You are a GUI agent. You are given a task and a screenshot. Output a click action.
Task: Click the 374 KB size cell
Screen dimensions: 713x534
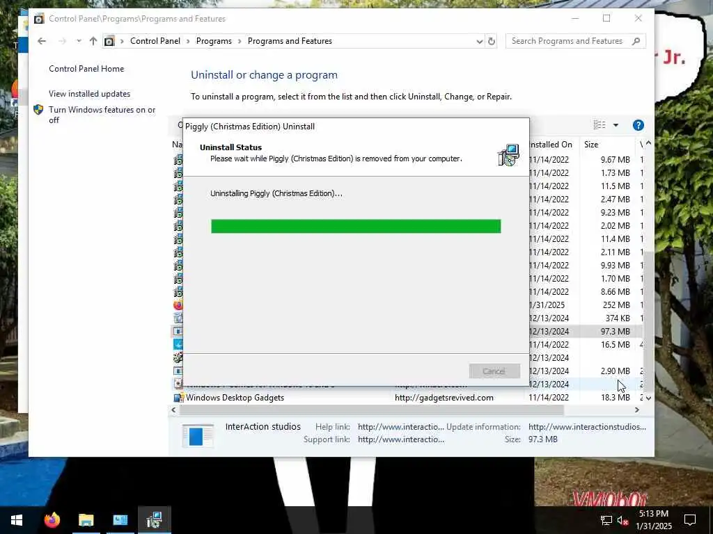pyautogui.click(x=618, y=318)
